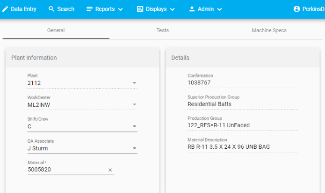Open the Displays menu label
Image resolution: width=325 pixels, height=193 pixels.
tap(156, 9)
